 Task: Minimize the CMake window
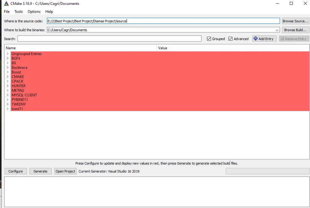tap(277, 3)
